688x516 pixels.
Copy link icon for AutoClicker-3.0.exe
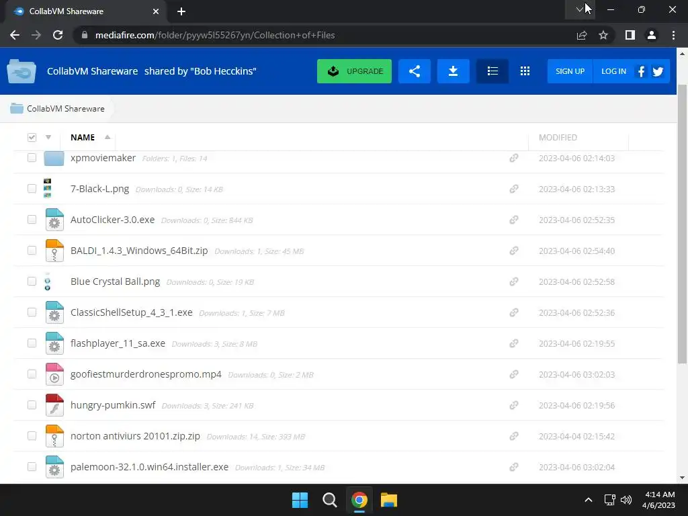pos(514,220)
